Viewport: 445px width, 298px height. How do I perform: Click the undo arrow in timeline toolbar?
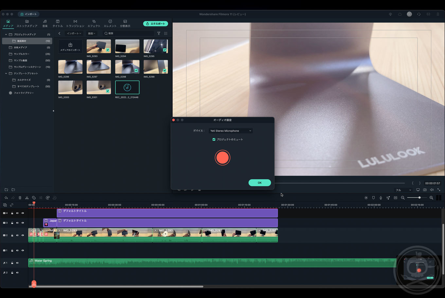[6, 198]
